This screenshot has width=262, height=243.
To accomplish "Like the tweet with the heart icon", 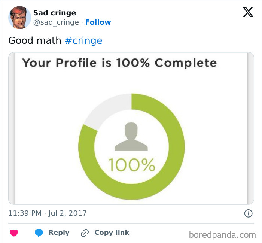I will (14, 233).
